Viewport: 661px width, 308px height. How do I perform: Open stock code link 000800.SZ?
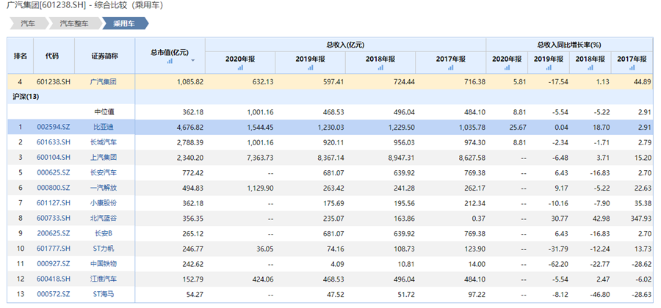[54, 188]
